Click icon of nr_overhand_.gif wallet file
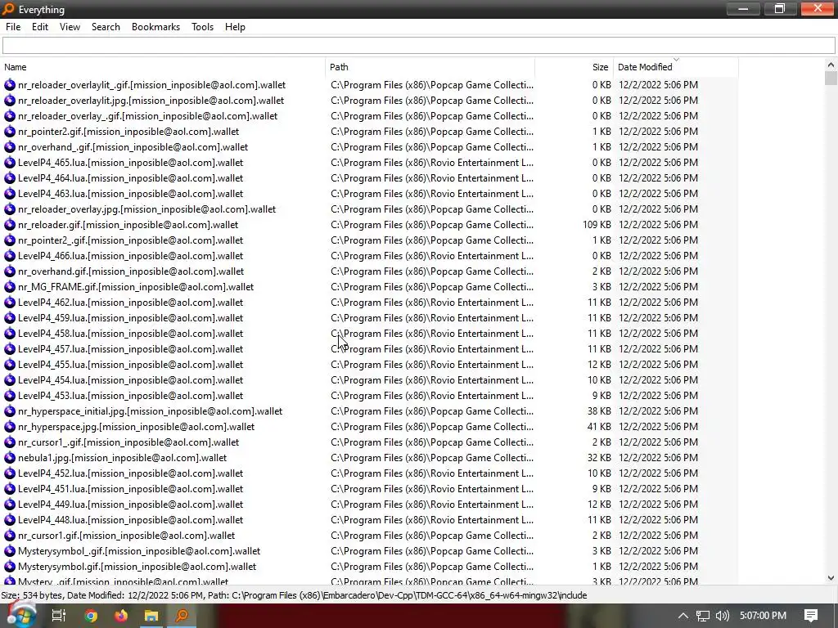 pyautogui.click(x=10, y=147)
